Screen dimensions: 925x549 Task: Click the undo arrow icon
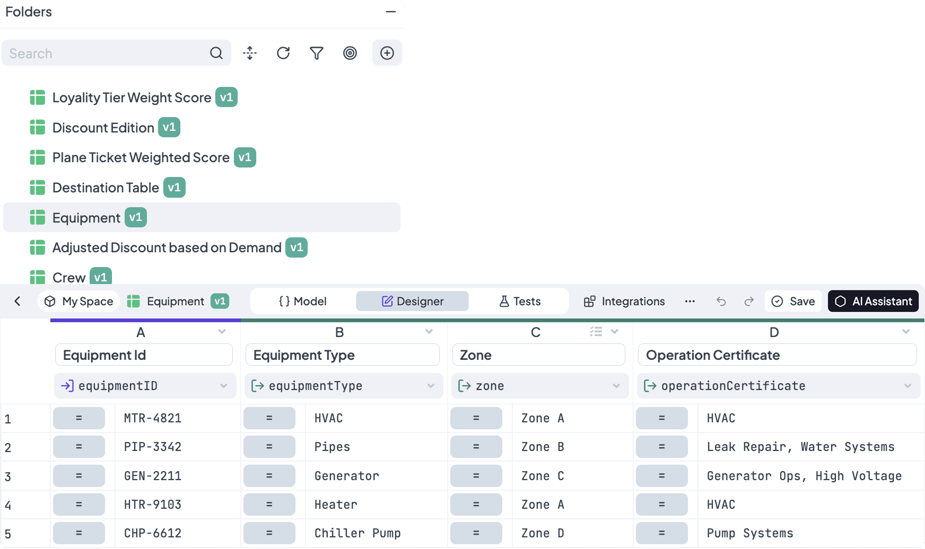[x=721, y=302]
